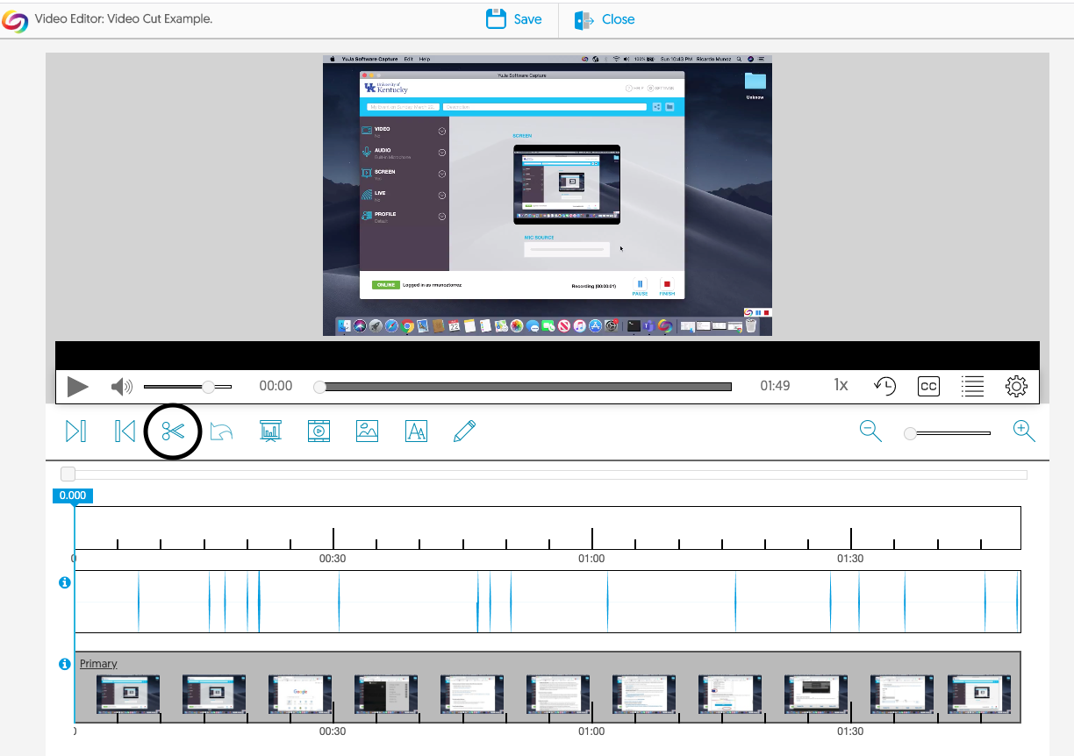Screen dimensions: 1074x756
Task: Select the scissors cut tool
Action: tap(173, 431)
